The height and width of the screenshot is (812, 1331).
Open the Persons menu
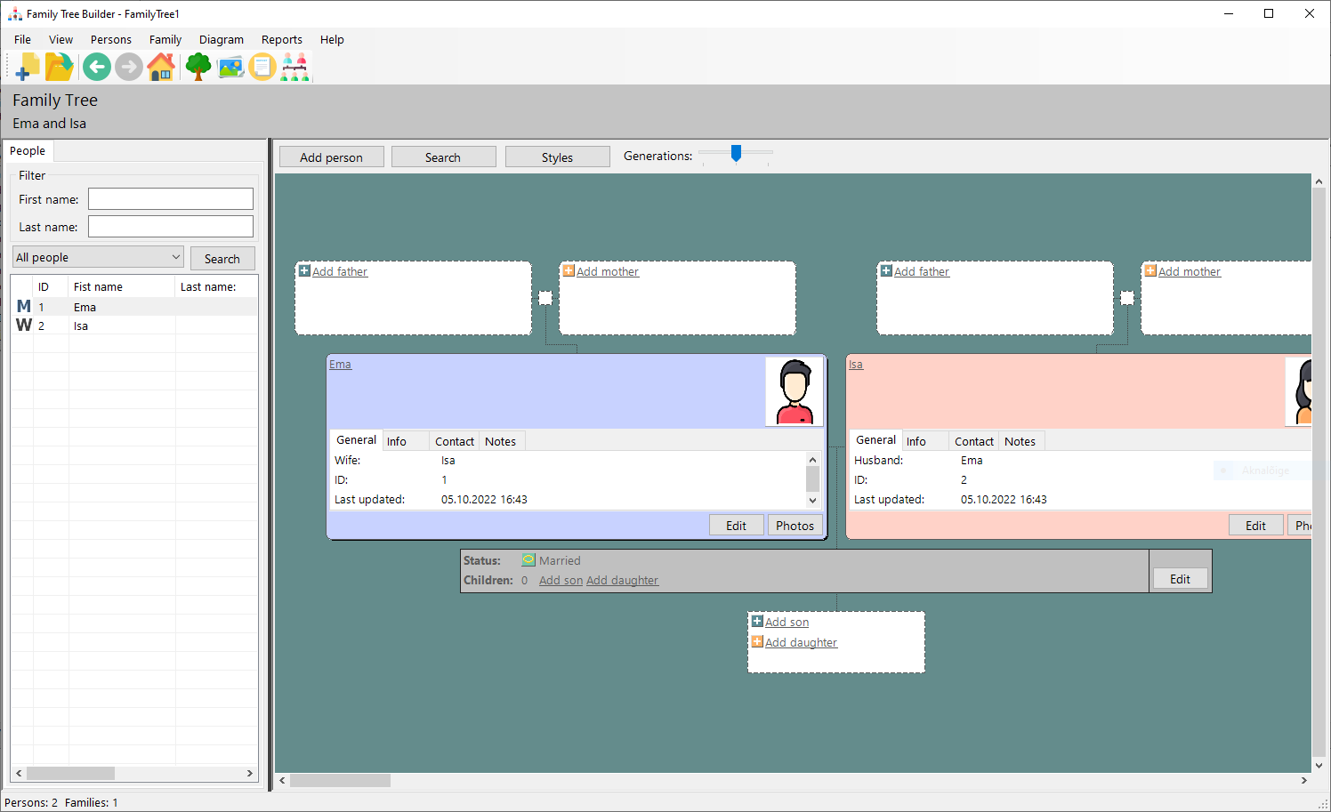110,40
